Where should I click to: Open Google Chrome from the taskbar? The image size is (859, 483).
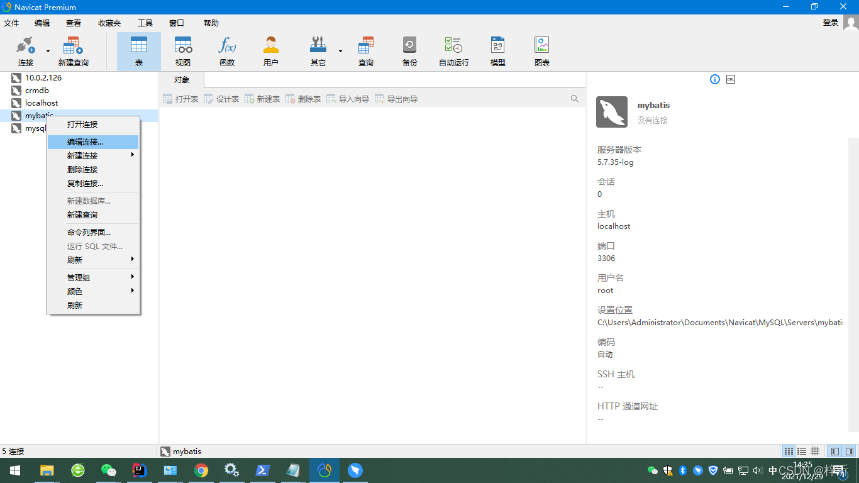(201, 470)
